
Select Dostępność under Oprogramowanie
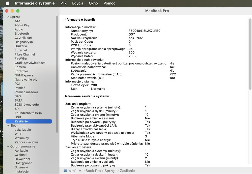tap(23, 163)
